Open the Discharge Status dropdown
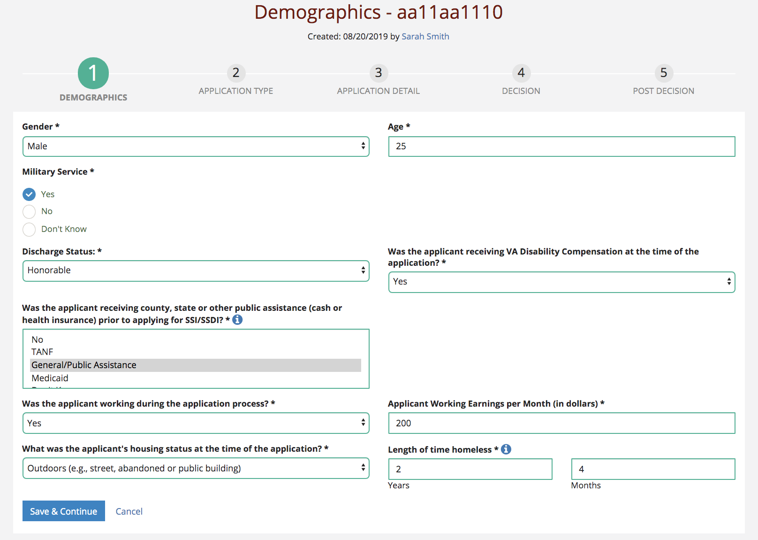Viewport: 758px width, 540px height. pyautogui.click(x=196, y=271)
